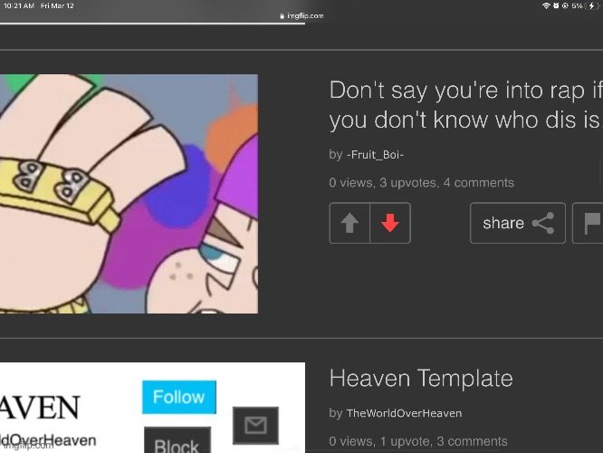Tap the imgflip.com address bar

pyautogui.click(x=301, y=16)
